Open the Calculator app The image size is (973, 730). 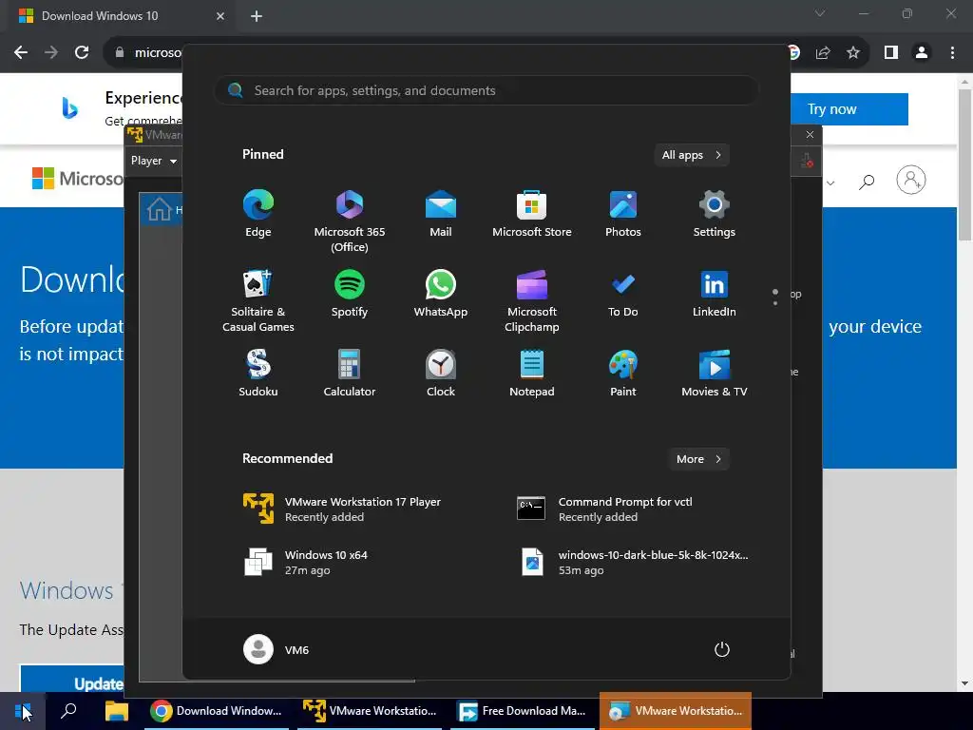(x=350, y=374)
